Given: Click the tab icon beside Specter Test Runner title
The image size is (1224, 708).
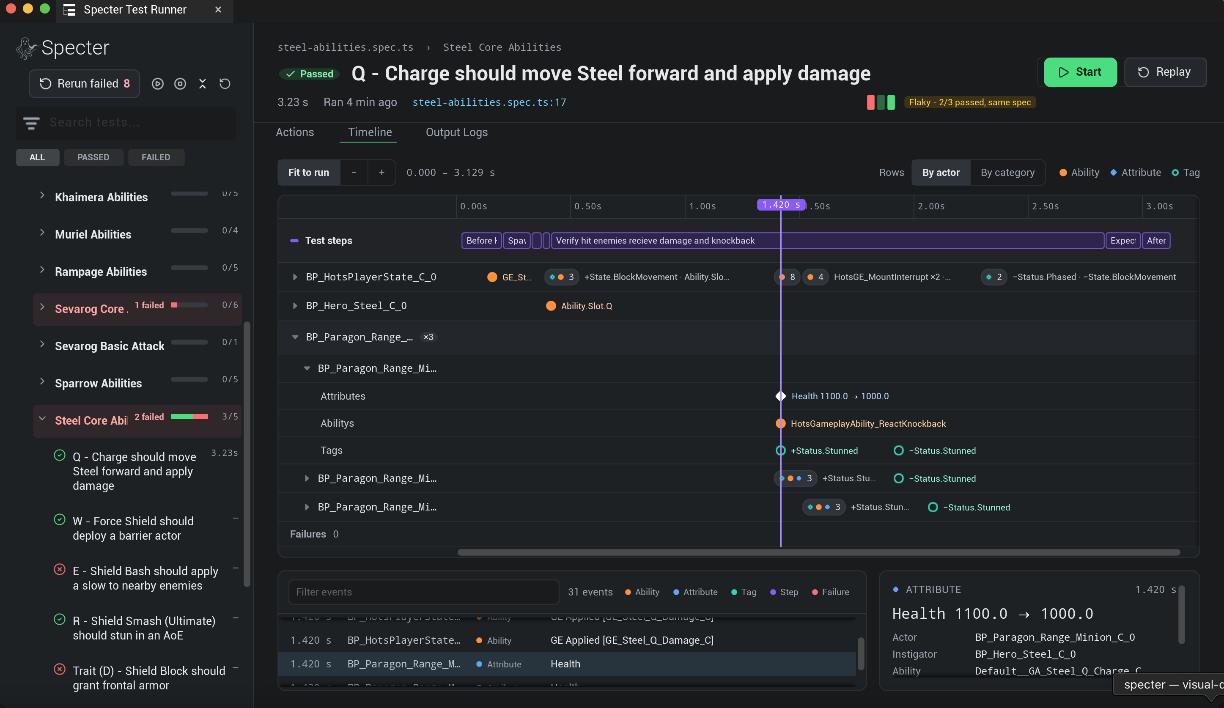Looking at the screenshot, I should [x=69, y=10].
